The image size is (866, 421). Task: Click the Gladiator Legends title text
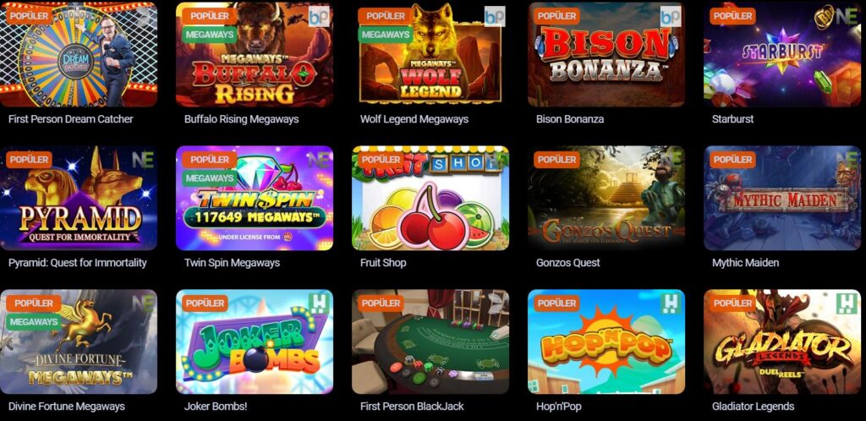coord(754,407)
